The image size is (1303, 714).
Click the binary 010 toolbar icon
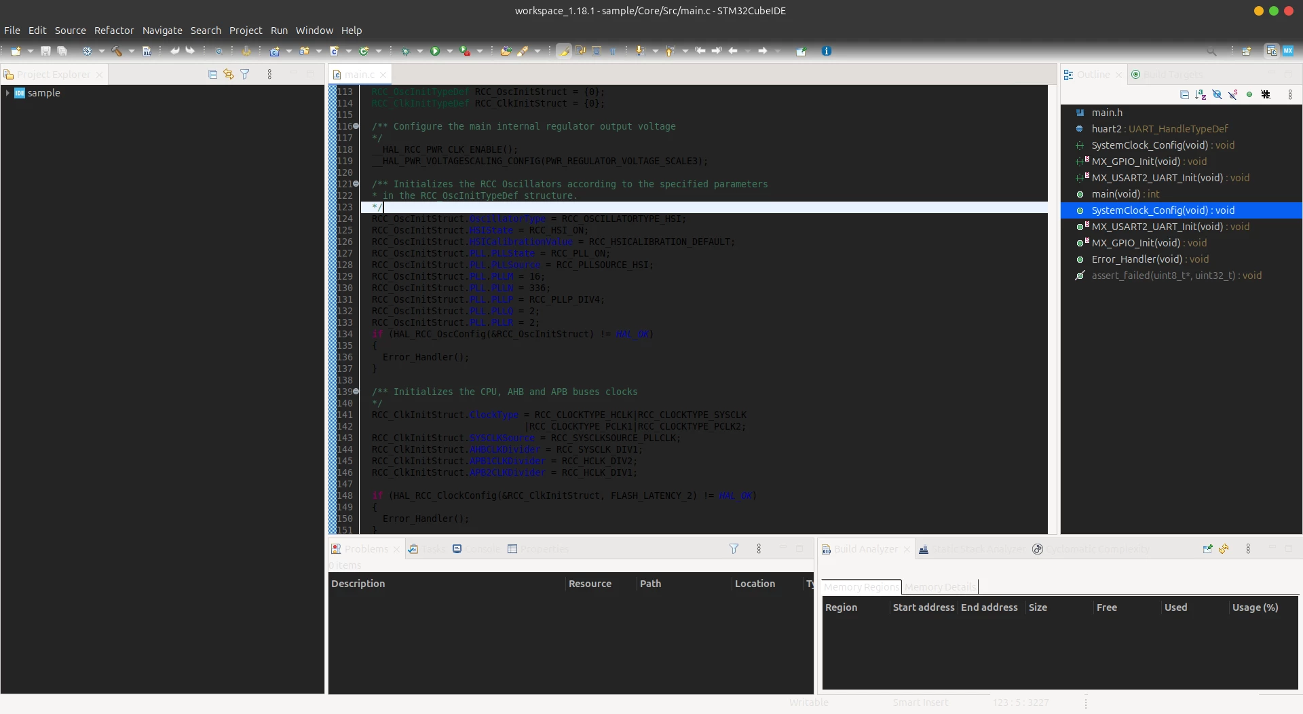[x=147, y=51]
